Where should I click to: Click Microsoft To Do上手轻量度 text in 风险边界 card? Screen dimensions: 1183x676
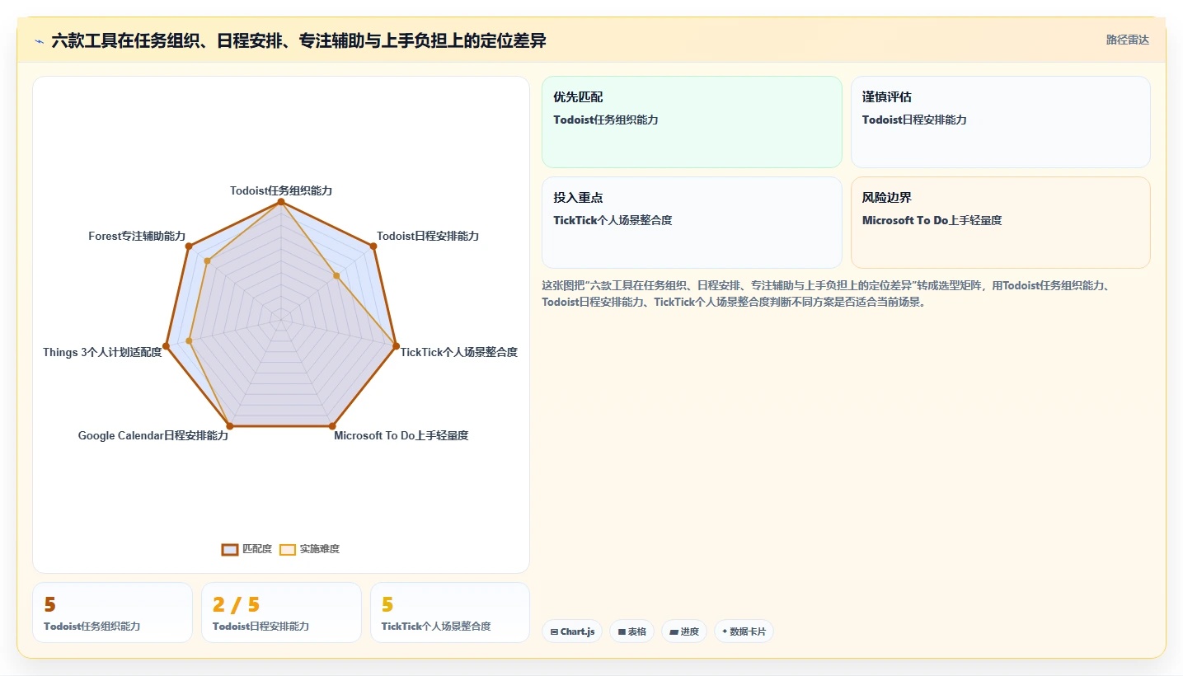point(932,220)
